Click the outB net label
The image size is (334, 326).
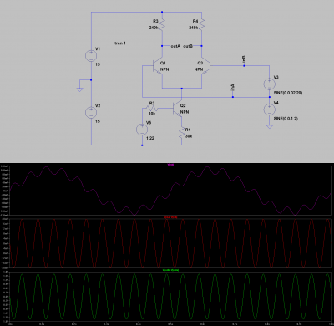pyautogui.click(x=188, y=46)
